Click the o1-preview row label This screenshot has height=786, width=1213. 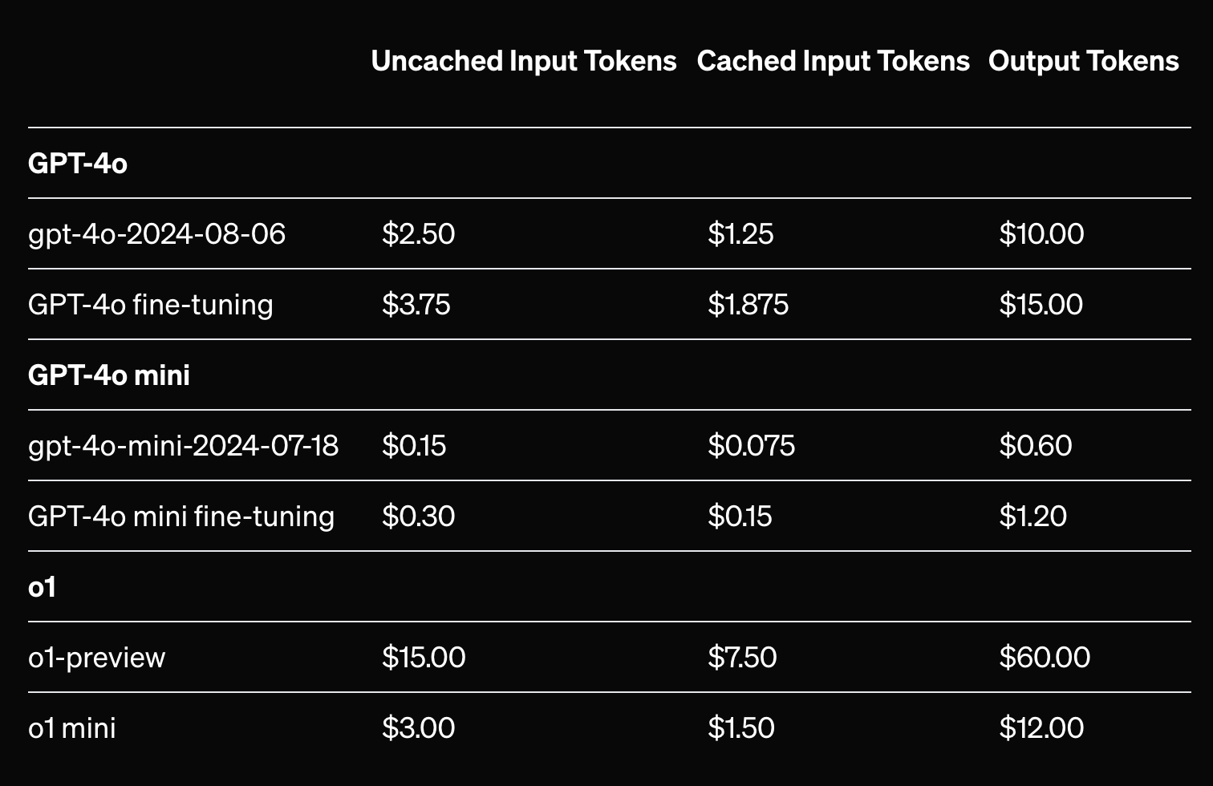coord(97,658)
